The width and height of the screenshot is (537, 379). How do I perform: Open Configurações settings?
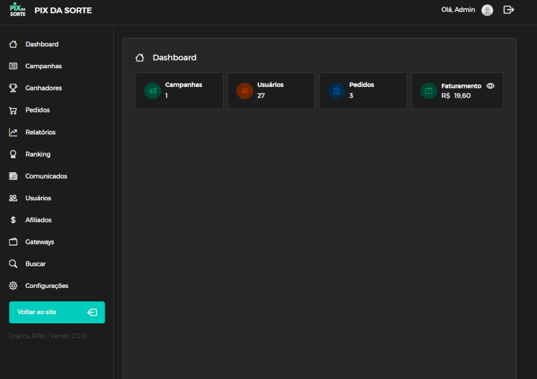click(x=46, y=286)
